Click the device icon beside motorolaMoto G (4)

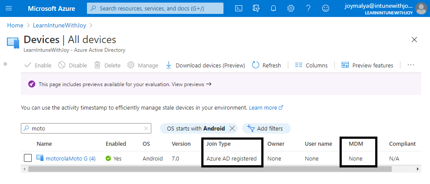(40, 158)
